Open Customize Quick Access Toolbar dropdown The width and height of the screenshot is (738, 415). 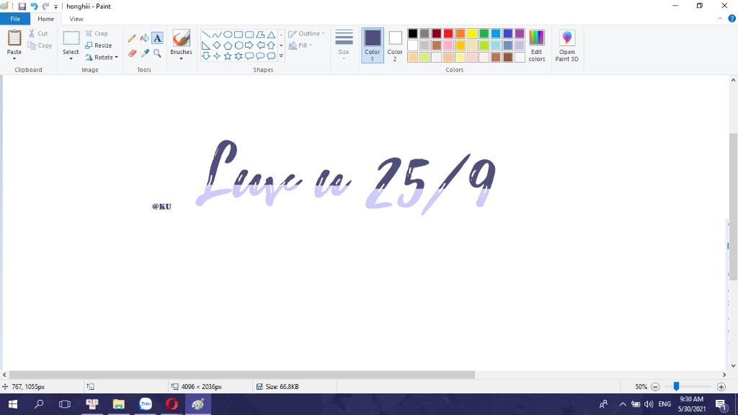(x=55, y=6)
